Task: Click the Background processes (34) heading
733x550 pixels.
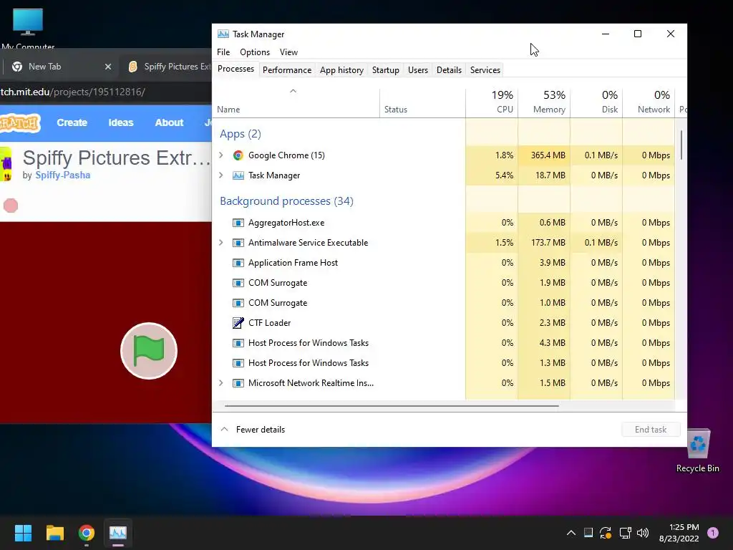Action: tap(286, 201)
